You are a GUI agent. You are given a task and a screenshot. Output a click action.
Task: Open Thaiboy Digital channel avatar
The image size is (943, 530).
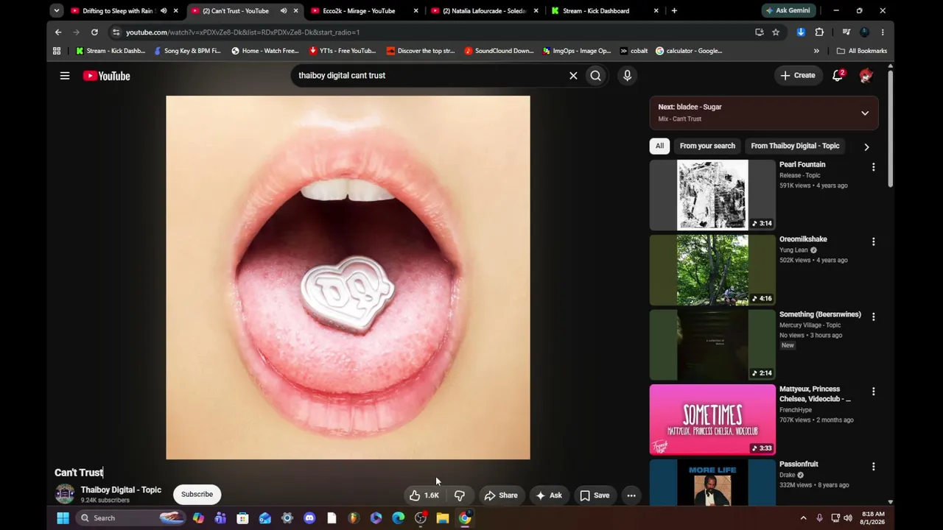65,494
